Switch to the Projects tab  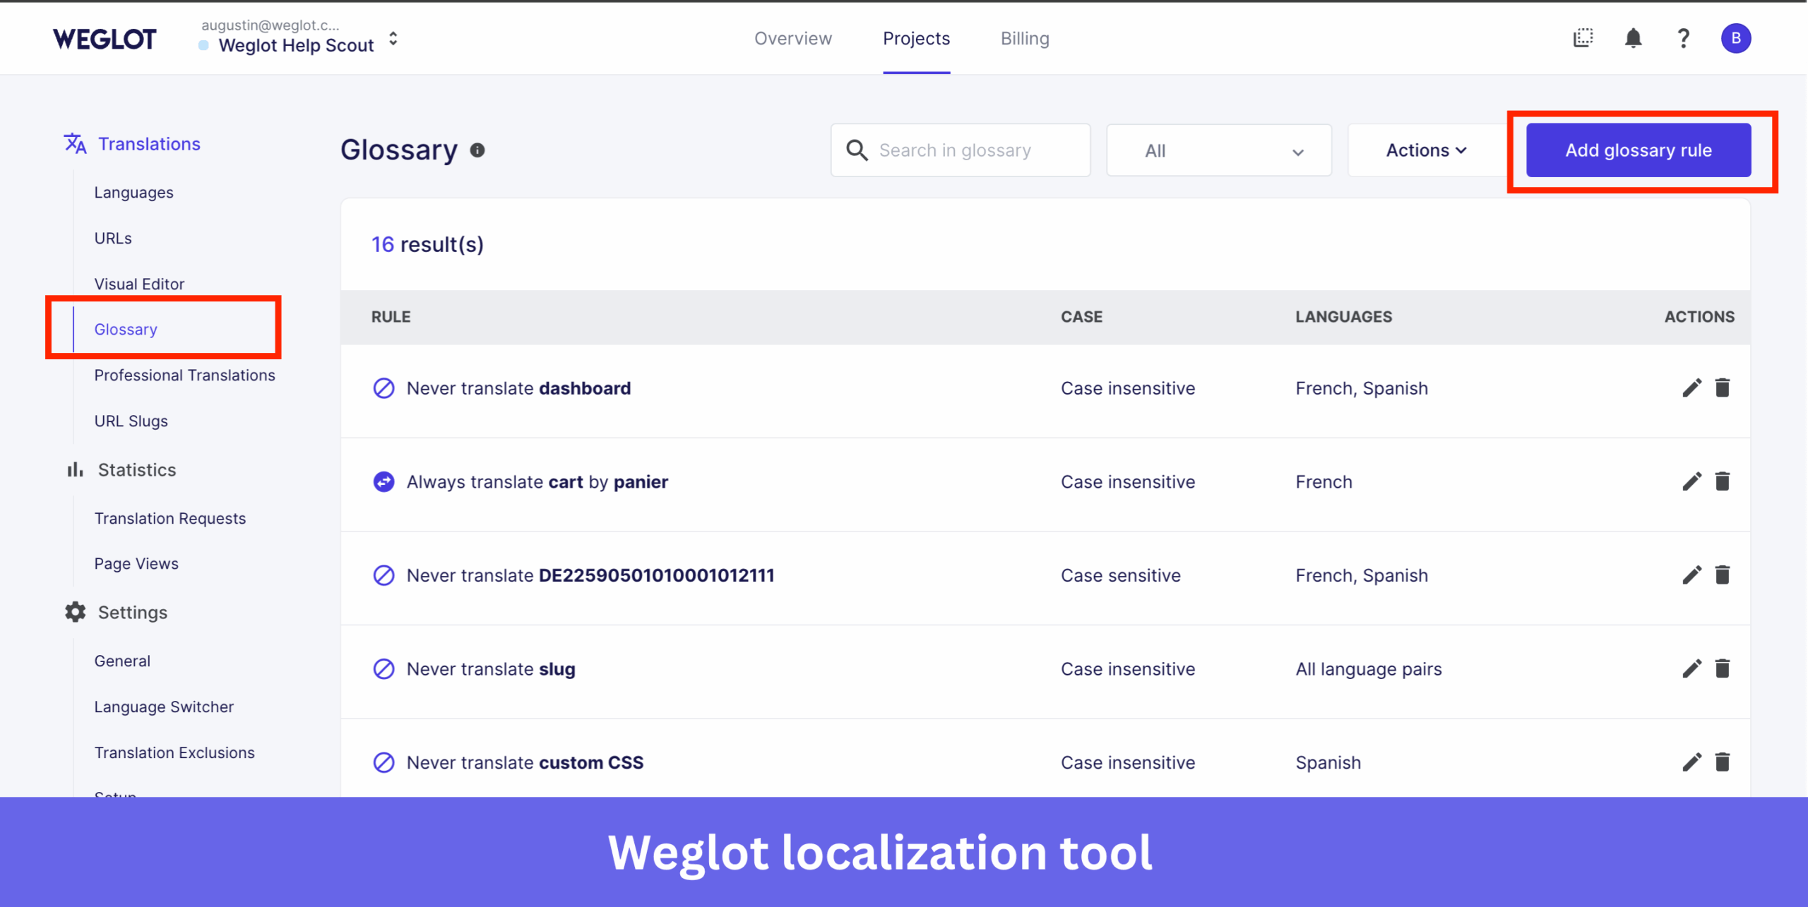(916, 38)
